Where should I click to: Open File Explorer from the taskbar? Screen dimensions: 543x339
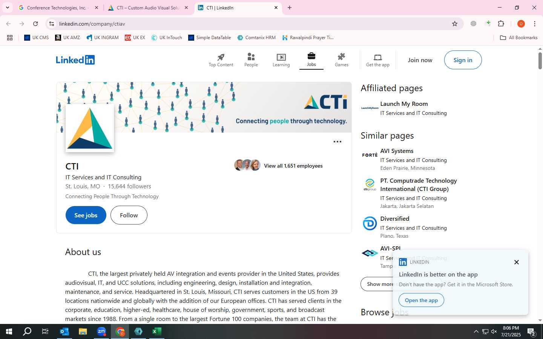(83, 331)
